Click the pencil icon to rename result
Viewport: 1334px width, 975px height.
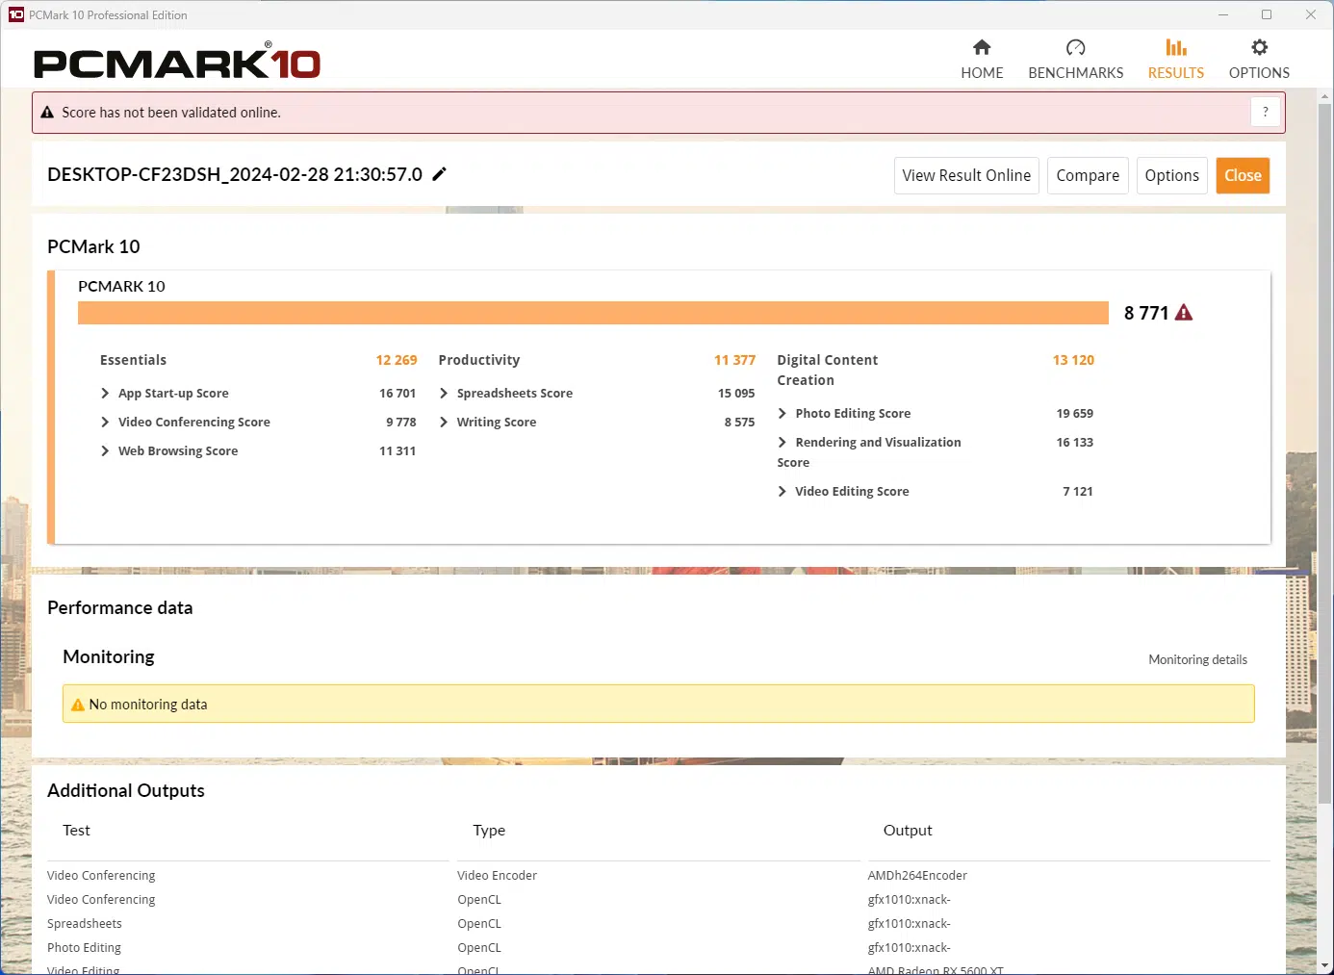click(x=440, y=174)
